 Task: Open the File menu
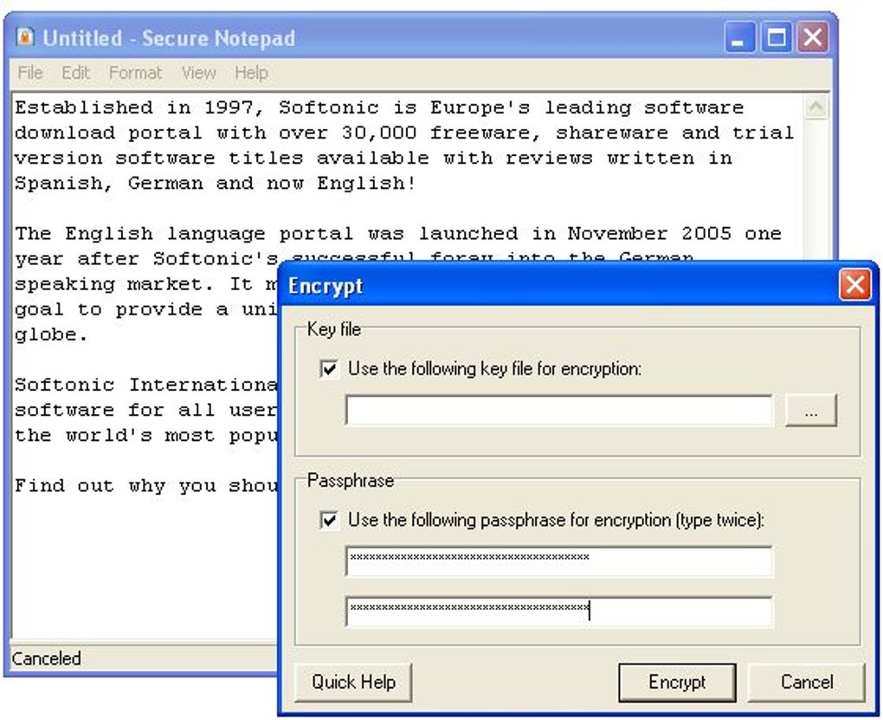29,73
